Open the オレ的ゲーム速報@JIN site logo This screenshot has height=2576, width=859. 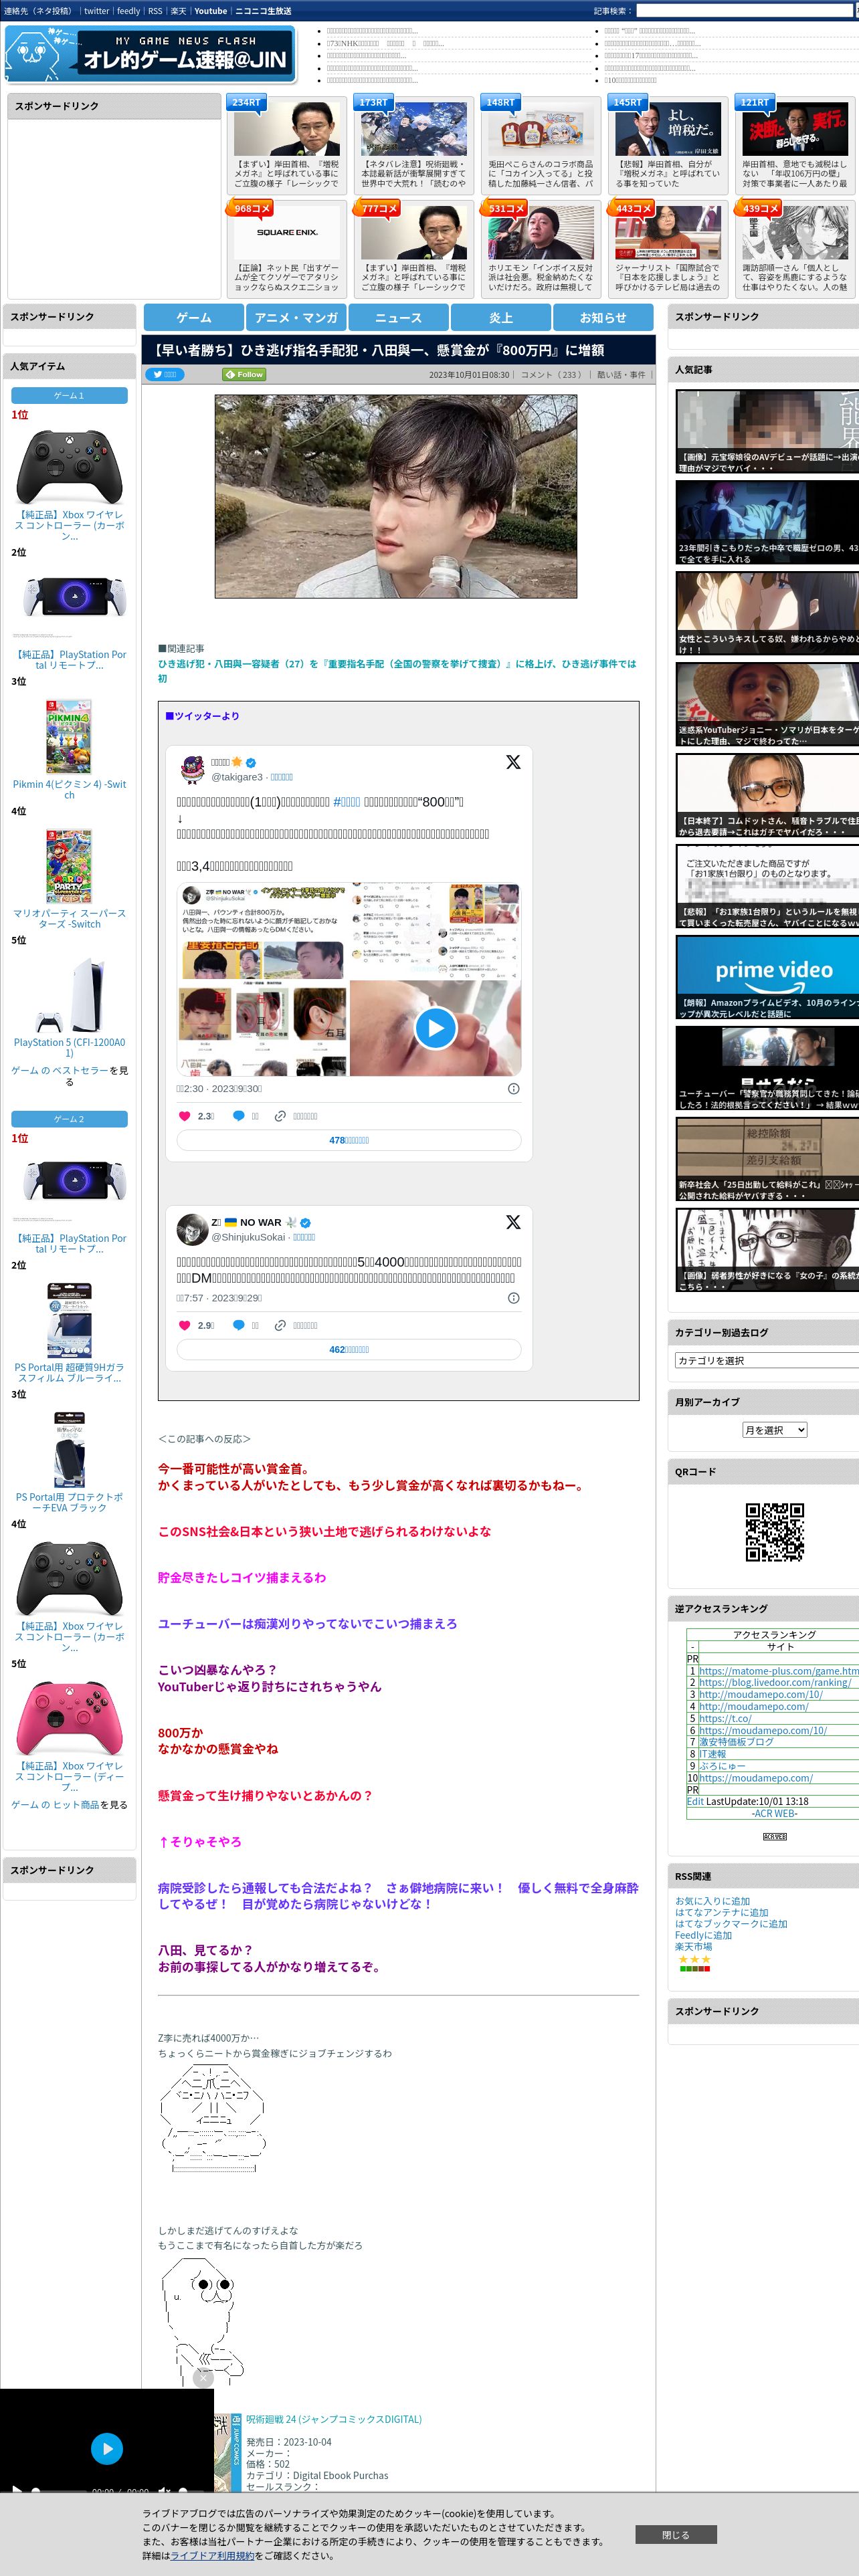[x=150, y=54]
